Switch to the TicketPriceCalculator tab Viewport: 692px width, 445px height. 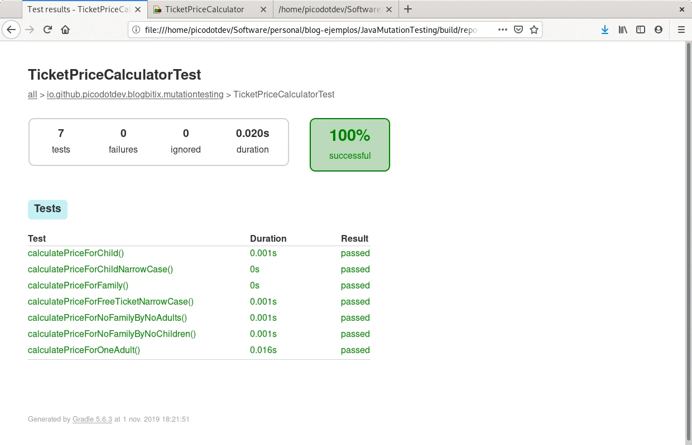[x=205, y=9]
